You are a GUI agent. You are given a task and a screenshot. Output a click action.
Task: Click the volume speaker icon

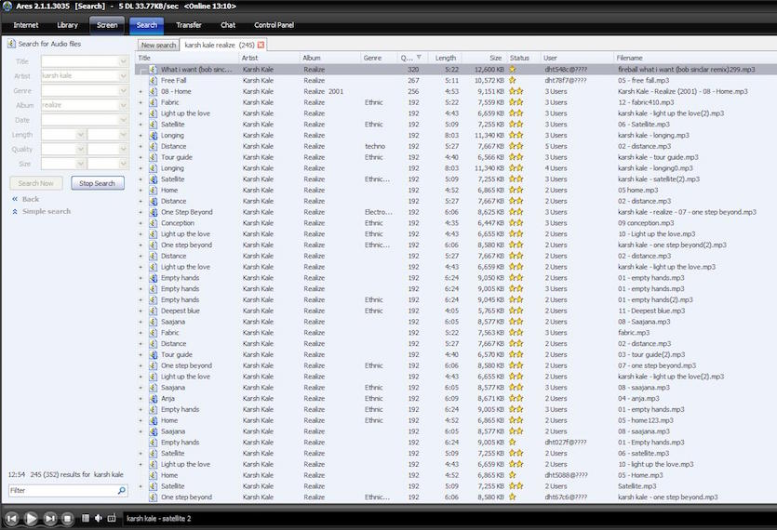tap(98, 518)
